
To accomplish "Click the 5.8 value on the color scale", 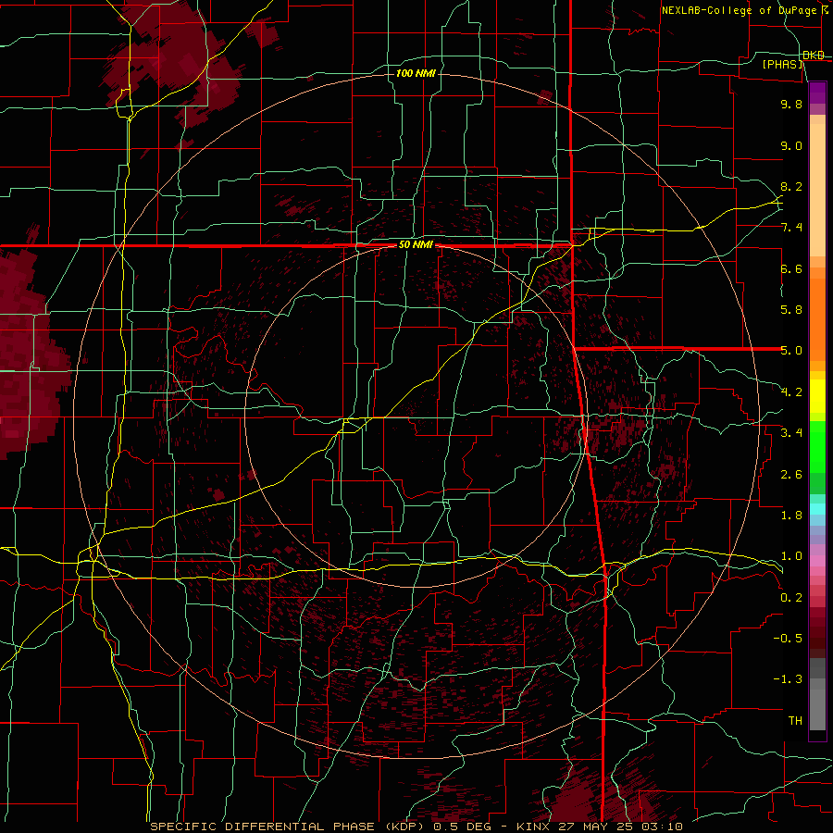I will (791, 310).
